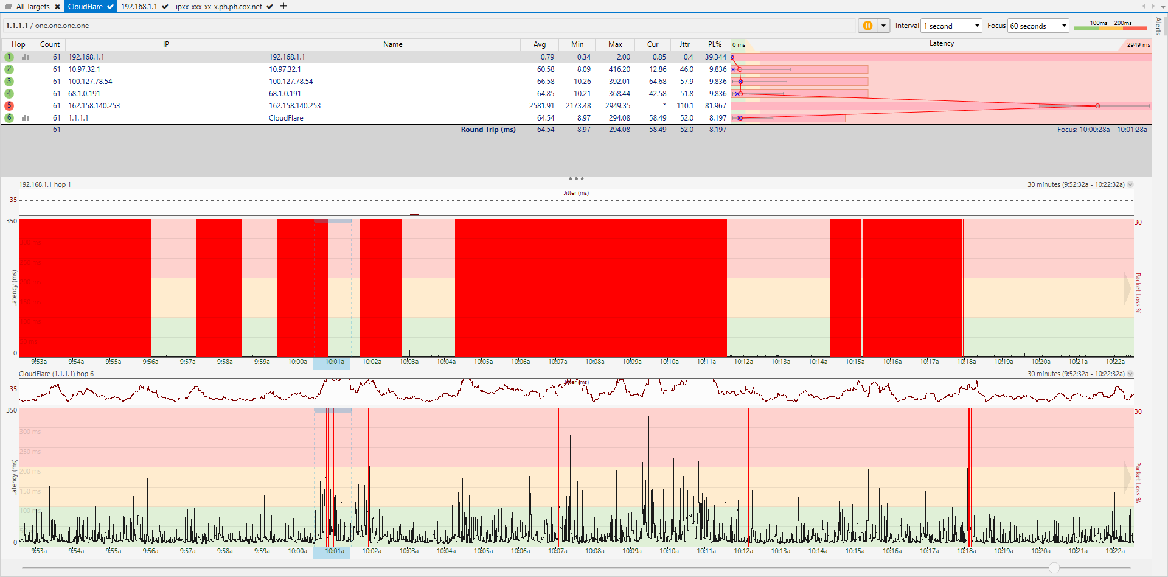Image resolution: width=1168 pixels, height=577 pixels.
Task: Open the Interval dropdown showing 1 second
Action: [x=951, y=26]
